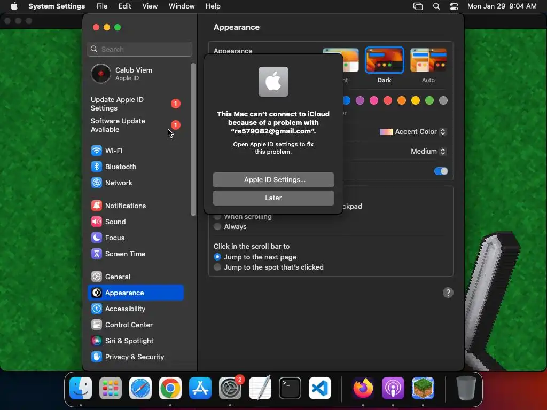Select the purple accent color
Viewport: 547px width, 410px height.
[x=360, y=101]
